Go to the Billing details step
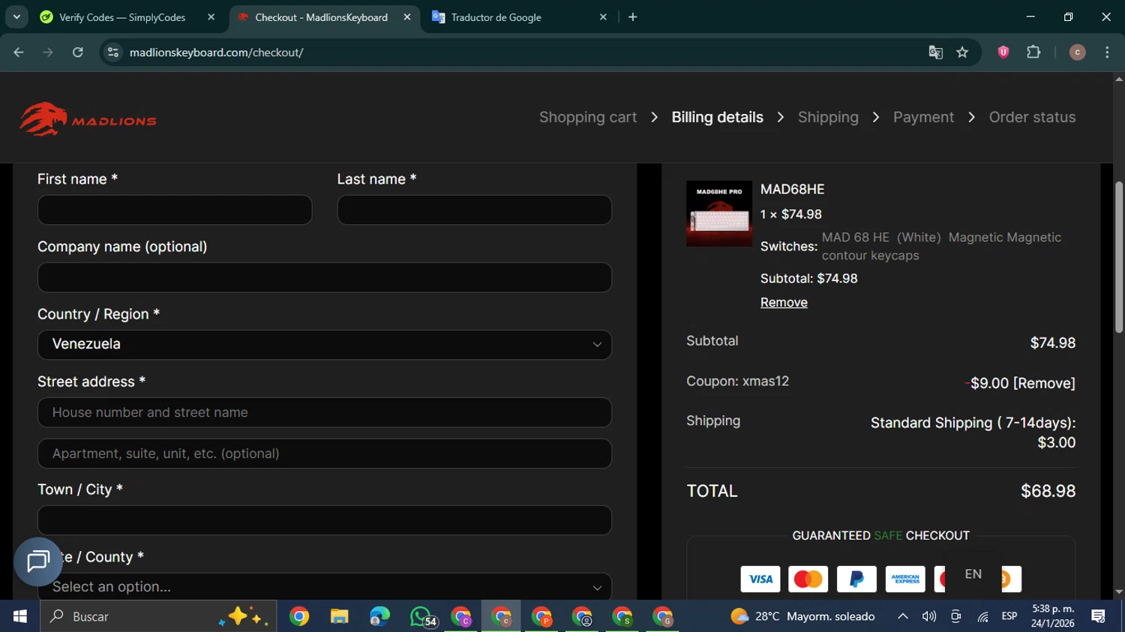The width and height of the screenshot is (1125, 632). coord(718,117)
